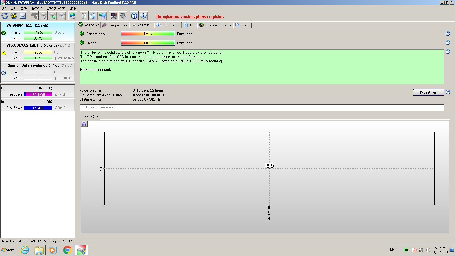Click Unregistered version, please register link
455x256 pixels.
[190, 17]
